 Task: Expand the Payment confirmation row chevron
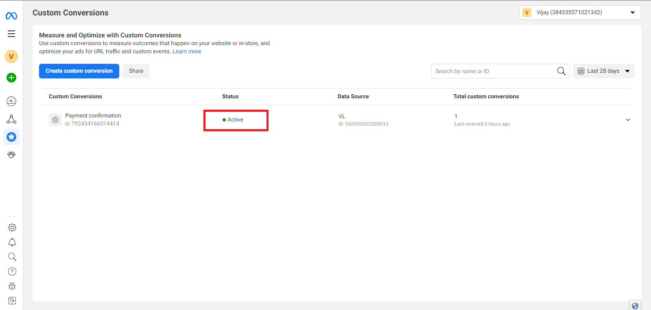(x=628, y=120)
